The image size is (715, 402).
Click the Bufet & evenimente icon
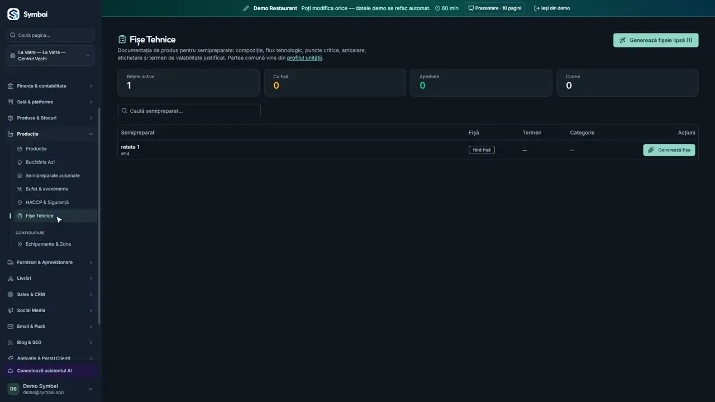(20, 189)
